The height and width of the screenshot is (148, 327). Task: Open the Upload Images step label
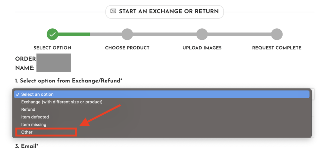click(x=202, y=48)
